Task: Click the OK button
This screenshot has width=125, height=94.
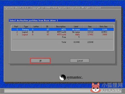Action: pyautogui.click(x=40, y=61)
